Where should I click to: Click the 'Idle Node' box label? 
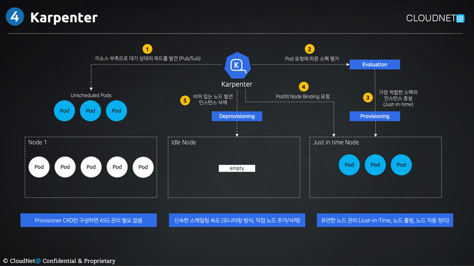coord(184,142)
